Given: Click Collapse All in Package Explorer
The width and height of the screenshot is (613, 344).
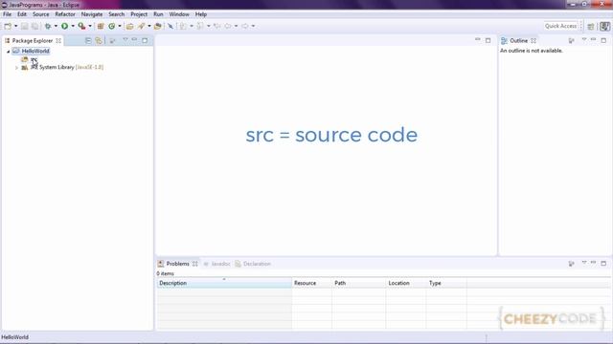Looking at the screenshot, I should pyautogui.click(x=88, y=40).
